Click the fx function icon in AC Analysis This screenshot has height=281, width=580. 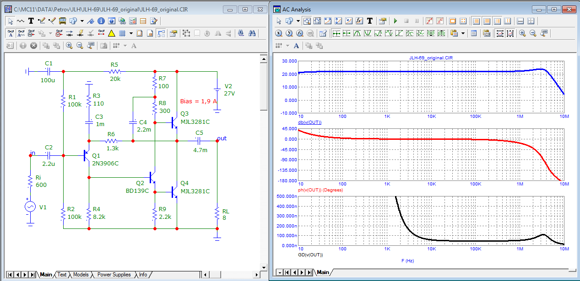359,21
